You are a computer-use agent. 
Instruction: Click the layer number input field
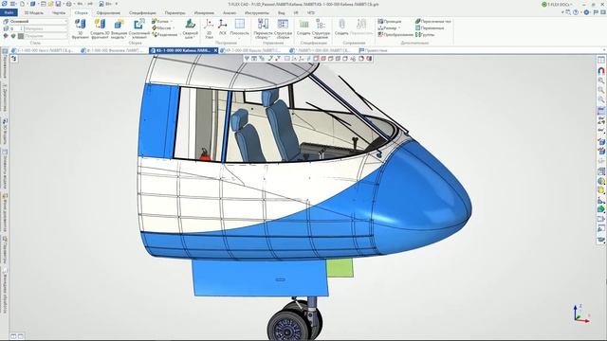coord(16,28)
